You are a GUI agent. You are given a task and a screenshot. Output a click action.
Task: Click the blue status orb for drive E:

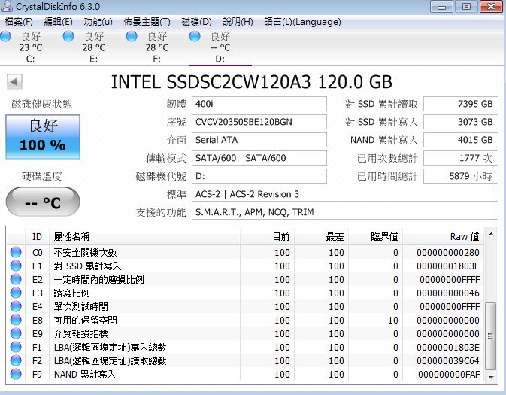click(68, 36)
